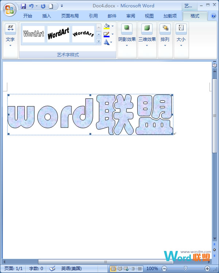The height and width of the screenshot is (273, 219).
Task: Click the 页面: 1/1 status indicator
Action: pyautogui.click(x=14, y=269)
